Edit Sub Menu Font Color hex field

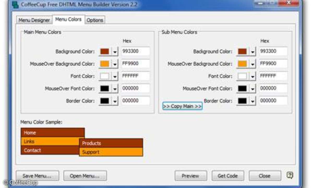(x=273, y=76)
